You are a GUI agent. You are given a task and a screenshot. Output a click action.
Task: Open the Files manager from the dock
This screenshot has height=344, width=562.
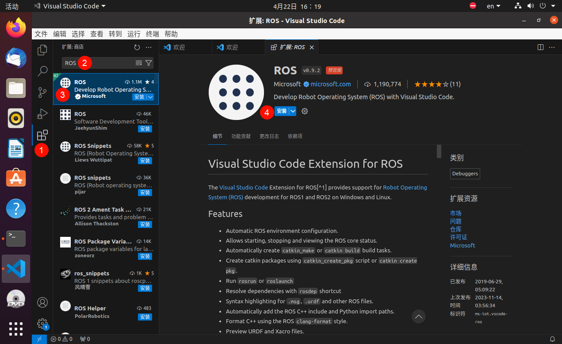point(16,88)
